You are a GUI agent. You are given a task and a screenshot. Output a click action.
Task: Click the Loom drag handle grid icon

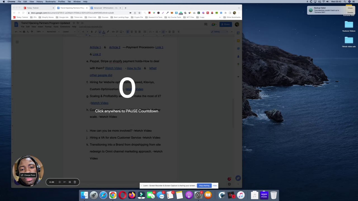click(60, 182)
